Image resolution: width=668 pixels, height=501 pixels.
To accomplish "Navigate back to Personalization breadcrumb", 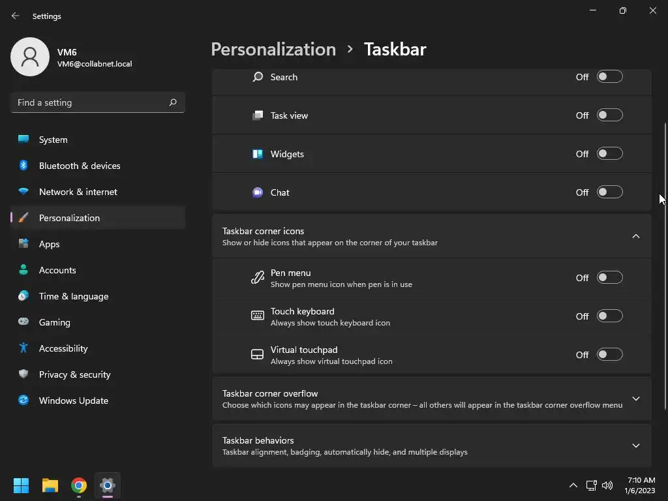I will pyautogui.click(x=273, y=50).
